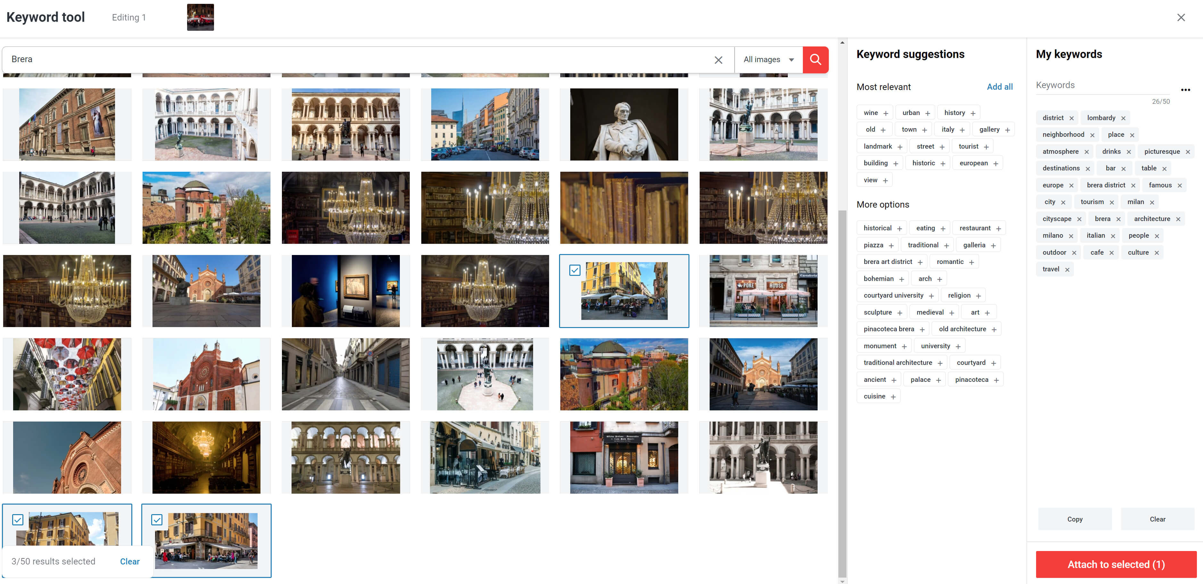Clear the 3/50 selected results
The width and height of the screenshot is (1203, 584).
[130, 562]
